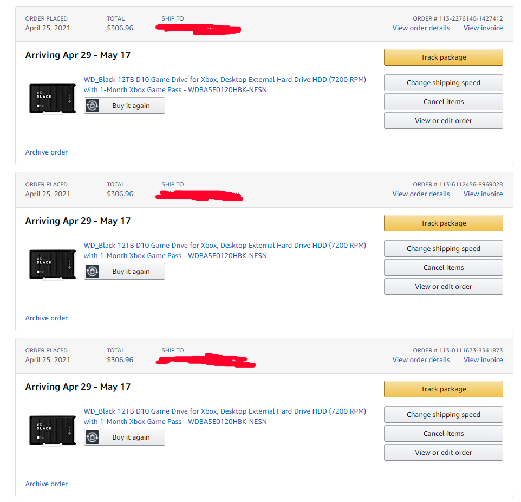View invoice for order ending 3341873
Viewport: 521px width, 502px height.
(x=483, y=360)
